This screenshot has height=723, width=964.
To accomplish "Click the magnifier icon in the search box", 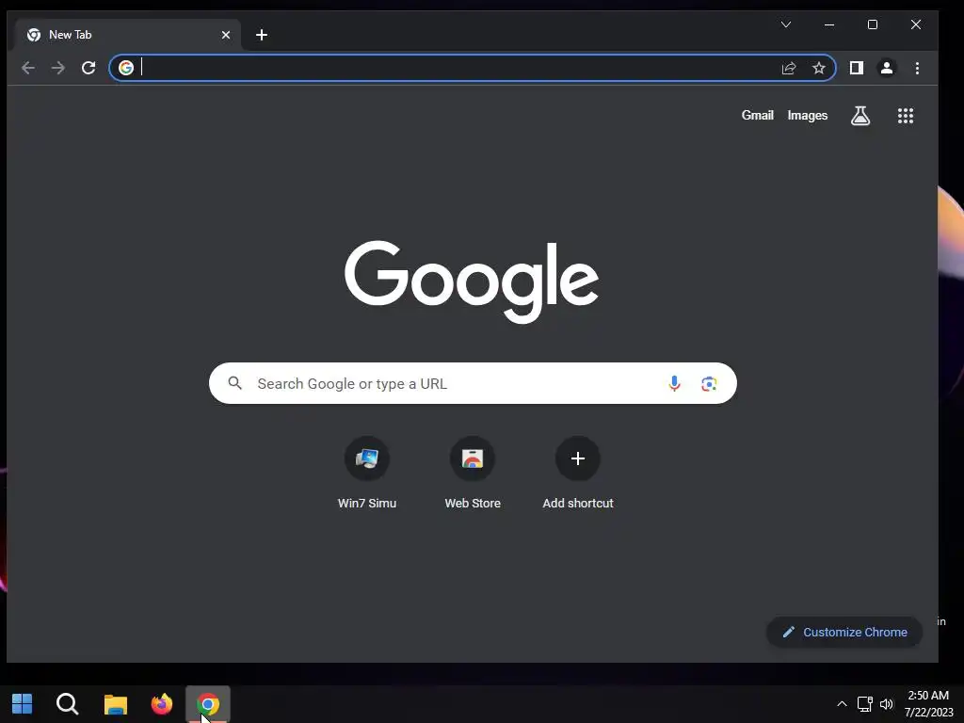I will coord(234,384).
